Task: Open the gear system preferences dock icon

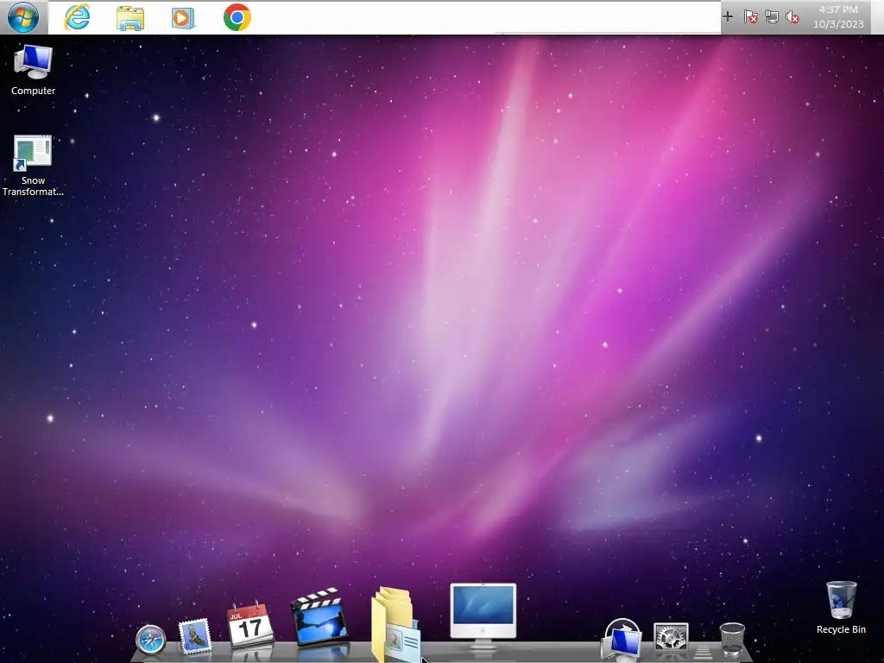Action: [x=671, y=639]
